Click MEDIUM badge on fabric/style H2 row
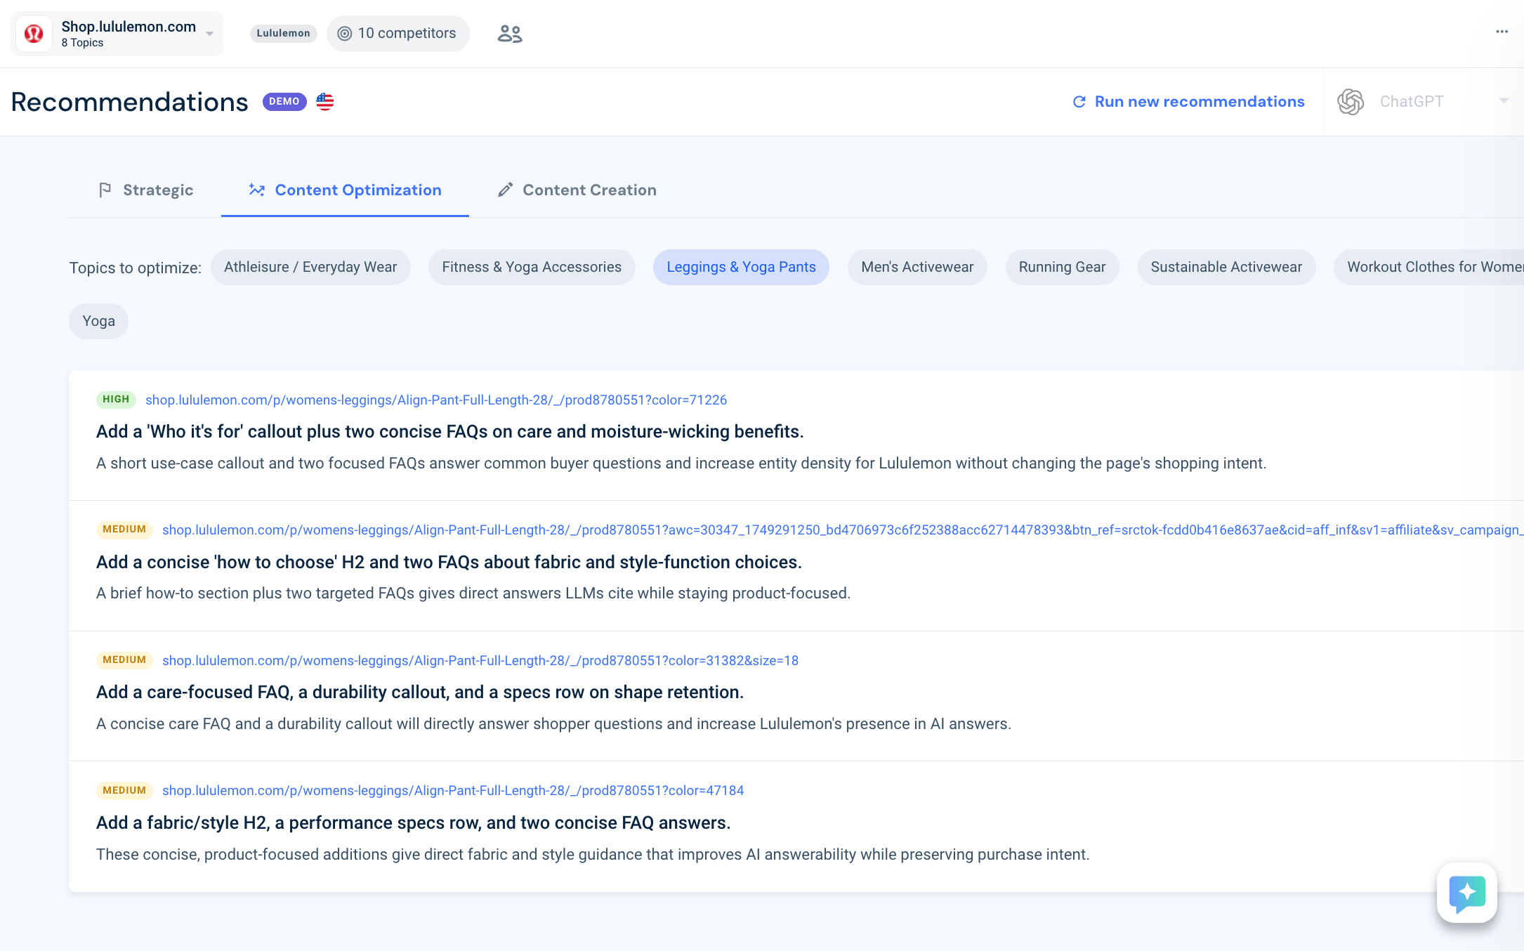The width and height of the screenshot is (1524, 951). [124, 790]
